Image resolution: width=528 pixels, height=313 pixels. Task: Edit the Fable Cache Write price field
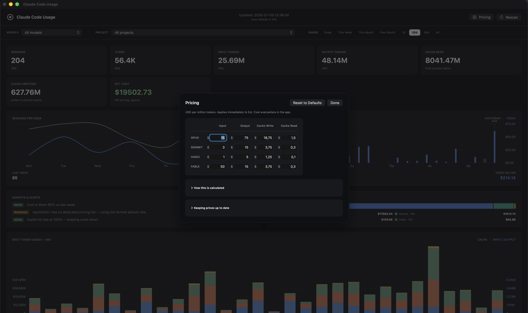coord(265,166)
